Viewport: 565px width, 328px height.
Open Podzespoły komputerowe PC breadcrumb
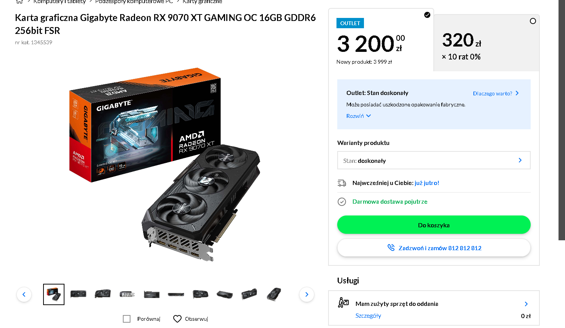click(x=134, y=2)
